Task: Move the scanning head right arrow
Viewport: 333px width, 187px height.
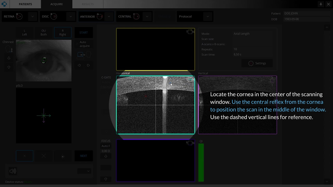Action: [88, 65]
